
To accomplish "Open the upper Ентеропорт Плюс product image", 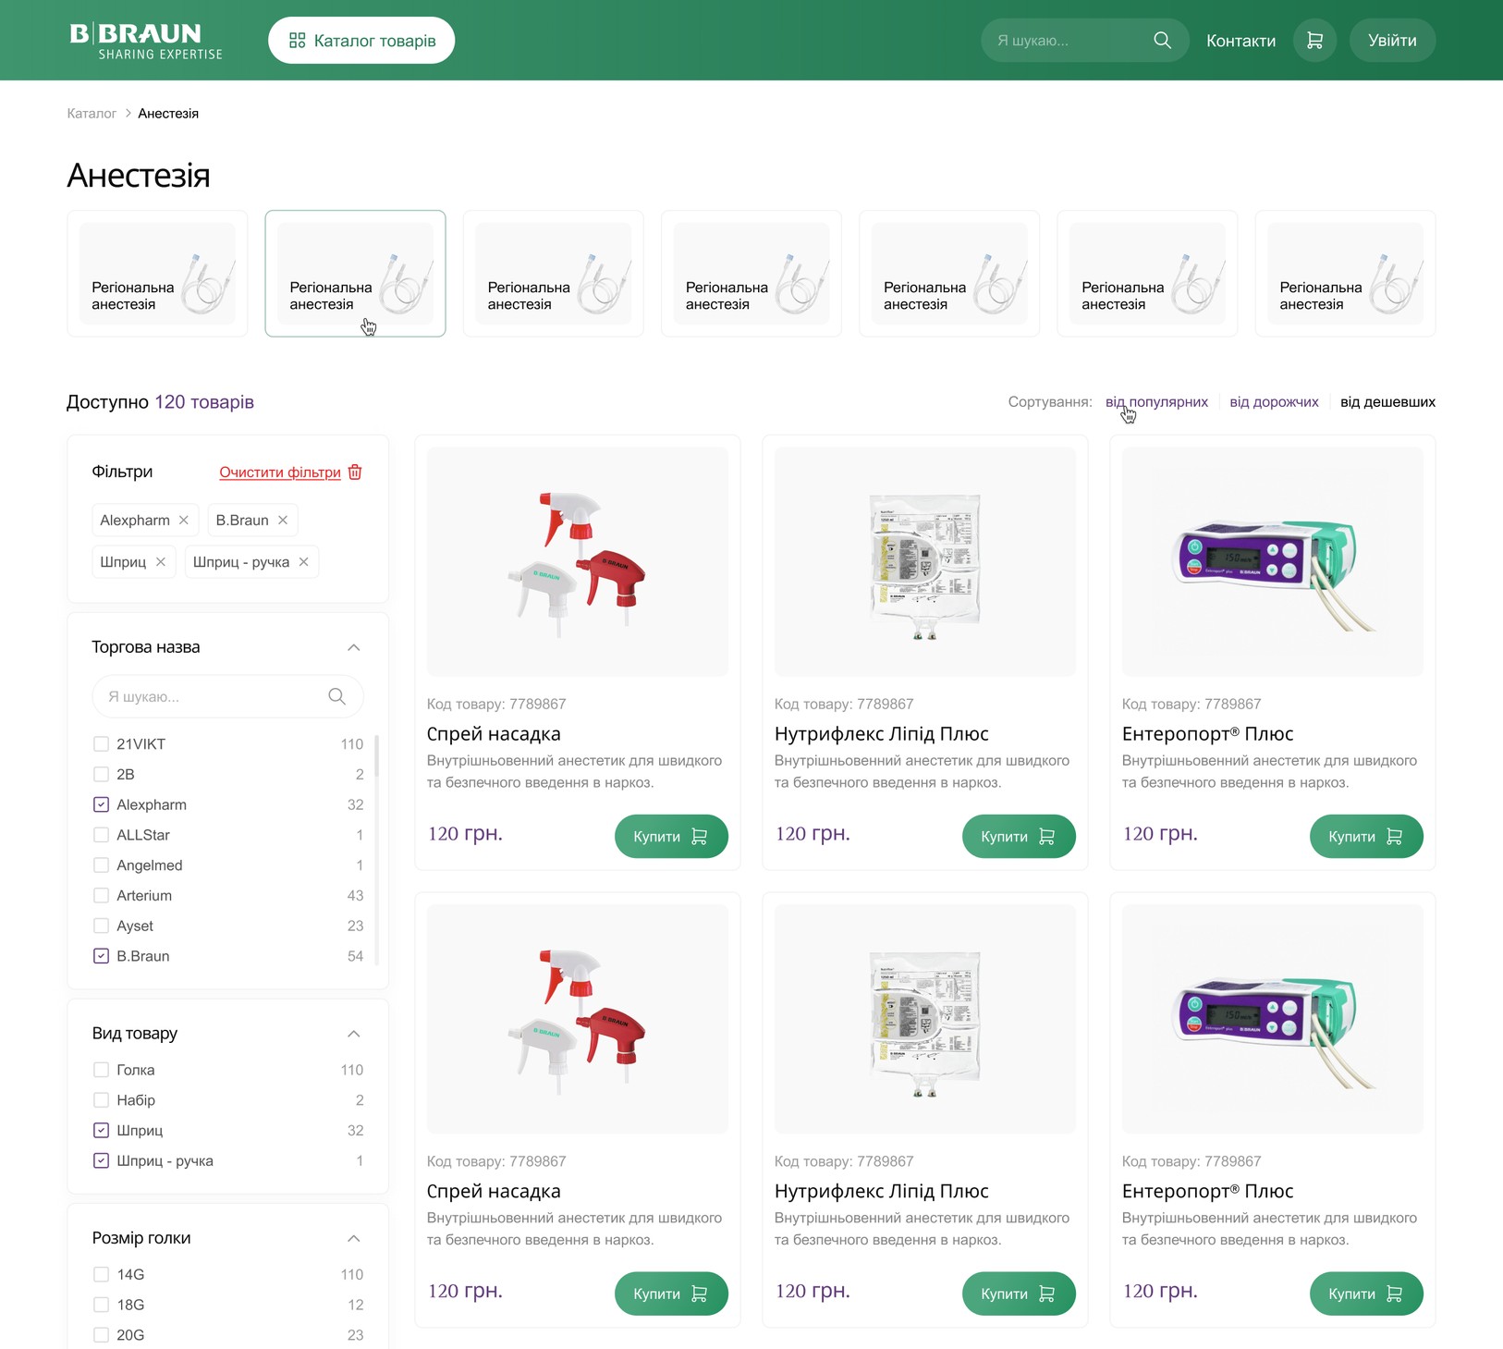I will 1273,561.
